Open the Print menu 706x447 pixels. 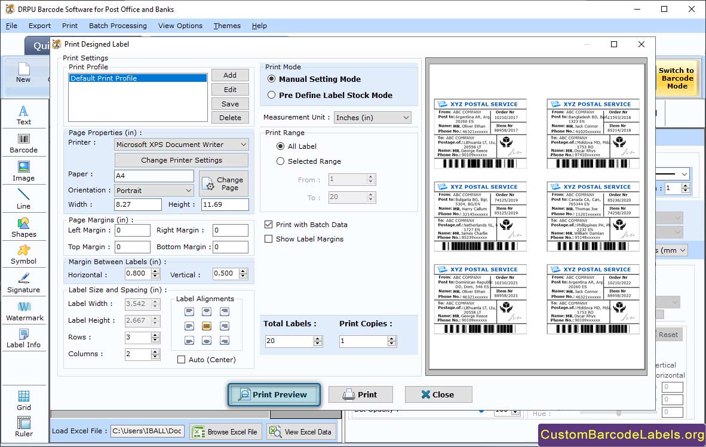(x=70, y=26)
